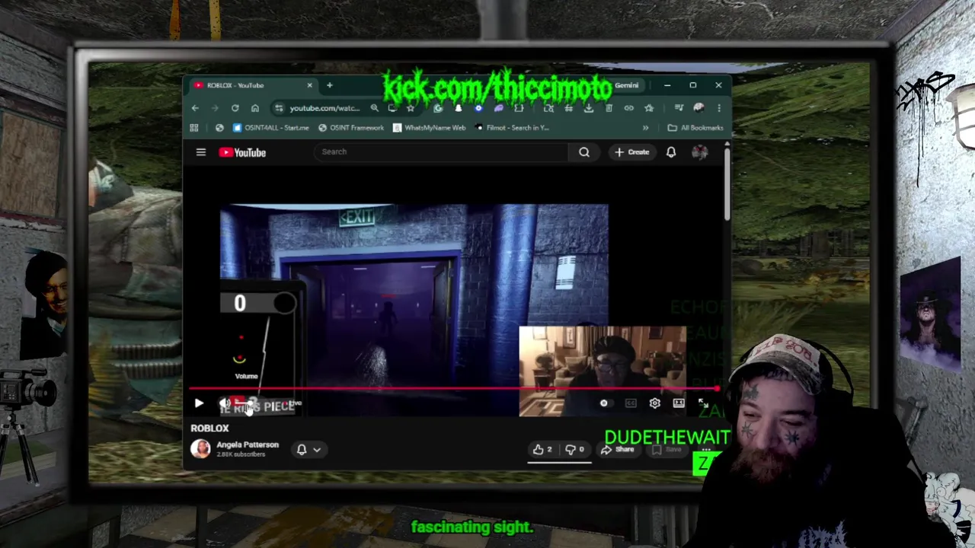Image resolution: width=975 pixels, height=548 pixels.
Task: Focus the YouTube Search field
Action: (442, 151)
